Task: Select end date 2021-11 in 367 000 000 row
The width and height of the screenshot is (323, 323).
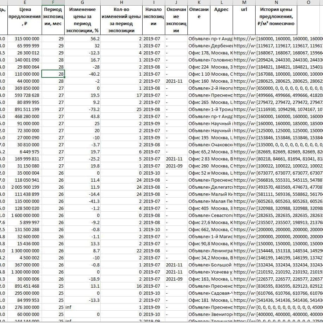Action: (177, 265)
